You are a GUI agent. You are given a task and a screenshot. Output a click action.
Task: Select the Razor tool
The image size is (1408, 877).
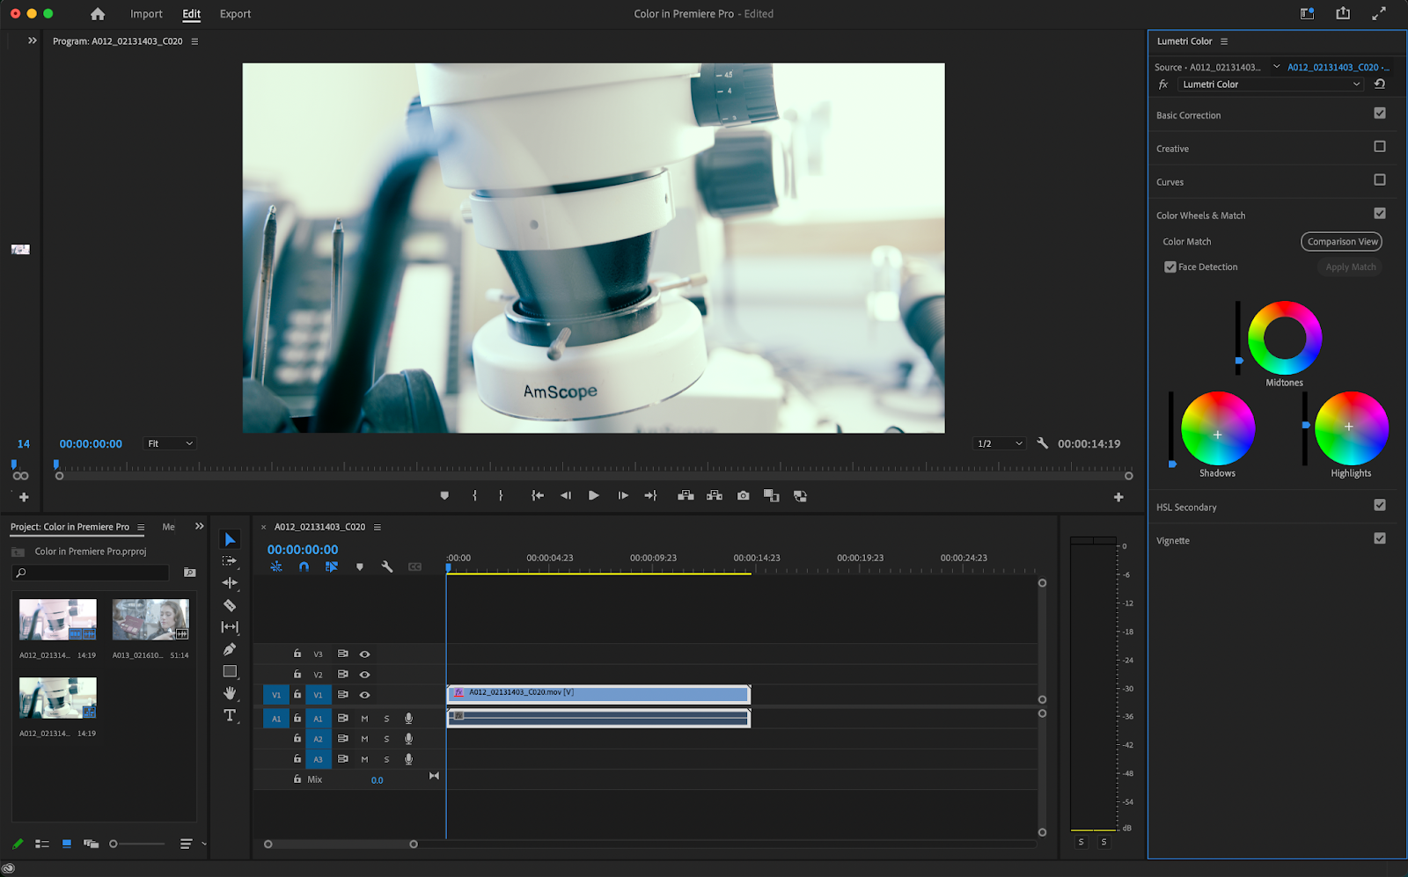(230, 605)
